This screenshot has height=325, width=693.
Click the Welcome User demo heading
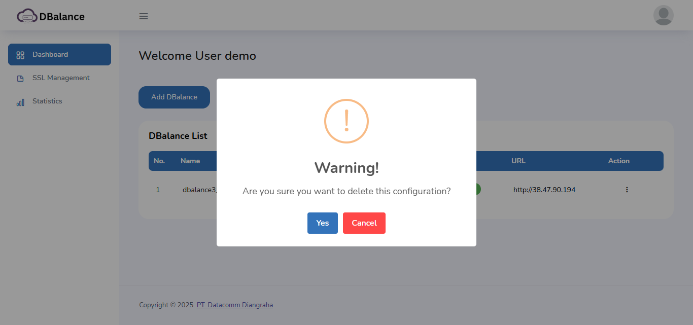[x=197, y=56]
